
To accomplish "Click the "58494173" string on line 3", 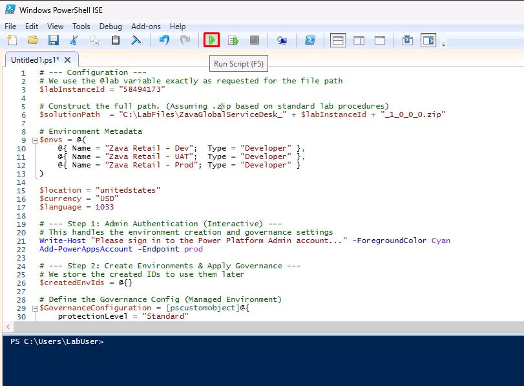I will click(x=142, y=89).
